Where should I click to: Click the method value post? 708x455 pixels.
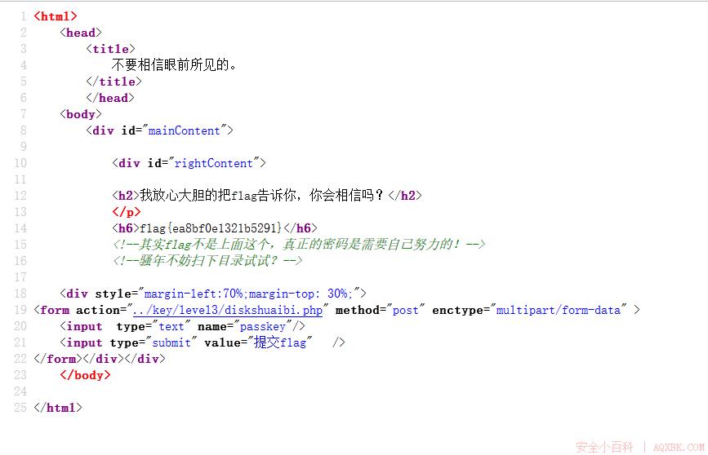tap(406, 310)
